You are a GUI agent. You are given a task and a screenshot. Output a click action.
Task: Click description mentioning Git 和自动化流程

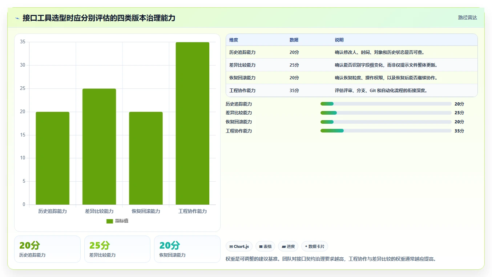click(x=382, y=90)
